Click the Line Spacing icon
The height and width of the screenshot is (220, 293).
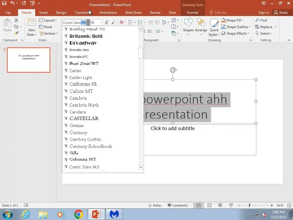164,22
